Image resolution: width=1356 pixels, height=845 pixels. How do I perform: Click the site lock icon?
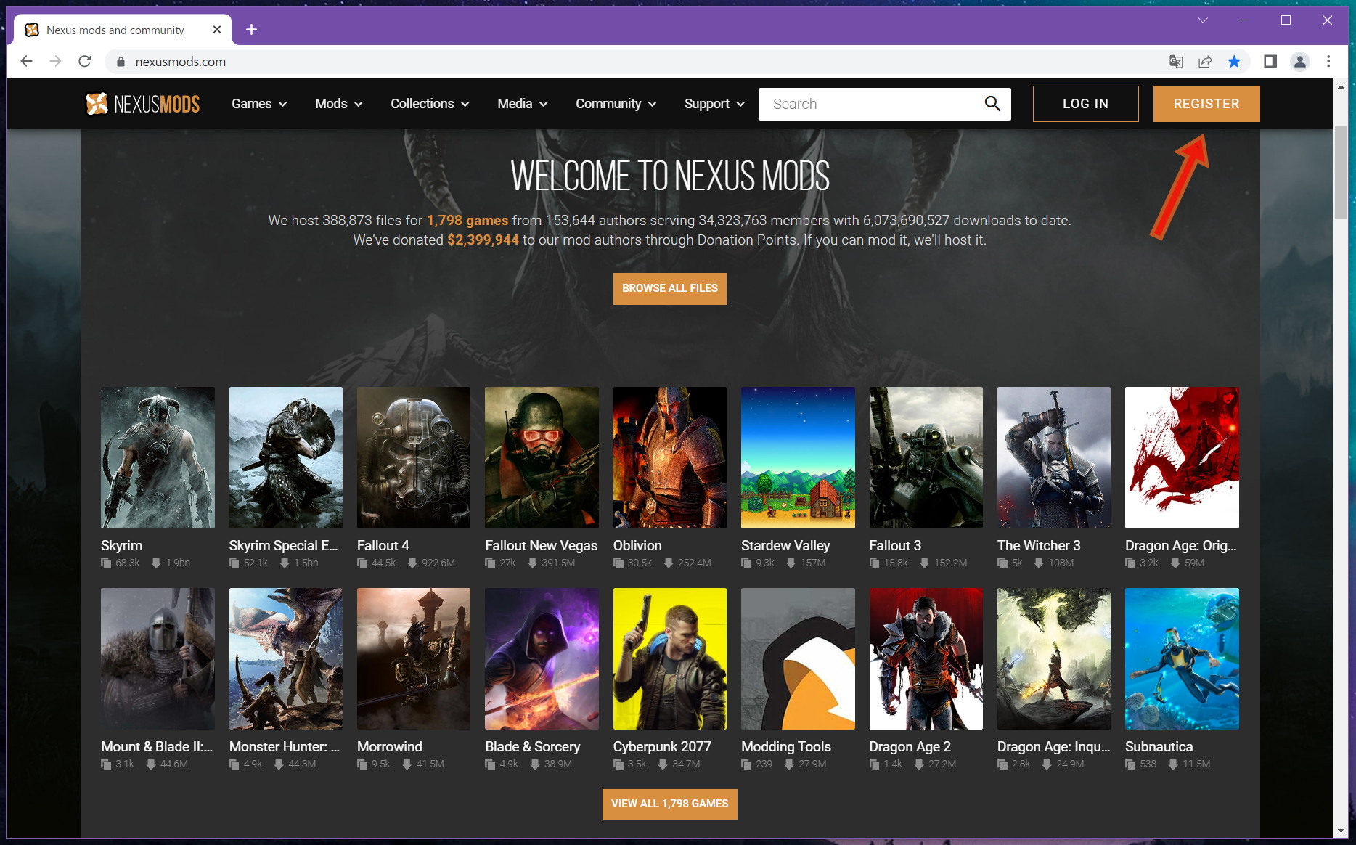pyautogui.click(x=121, y=62)
